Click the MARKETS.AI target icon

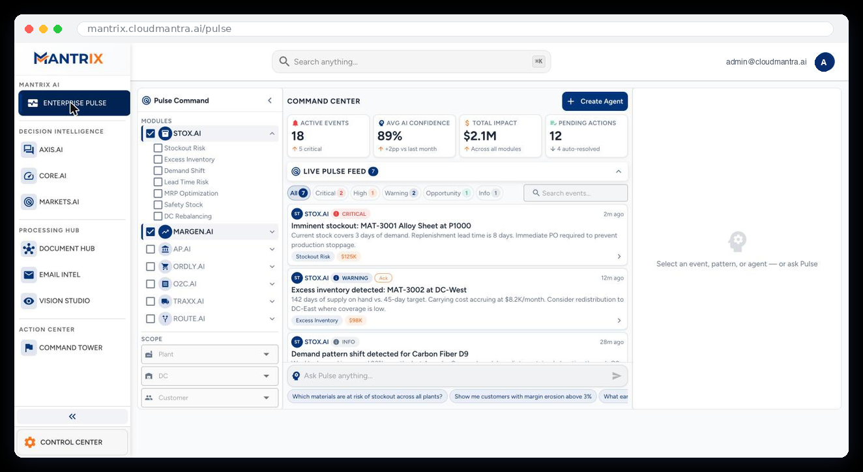coord(29,202)
